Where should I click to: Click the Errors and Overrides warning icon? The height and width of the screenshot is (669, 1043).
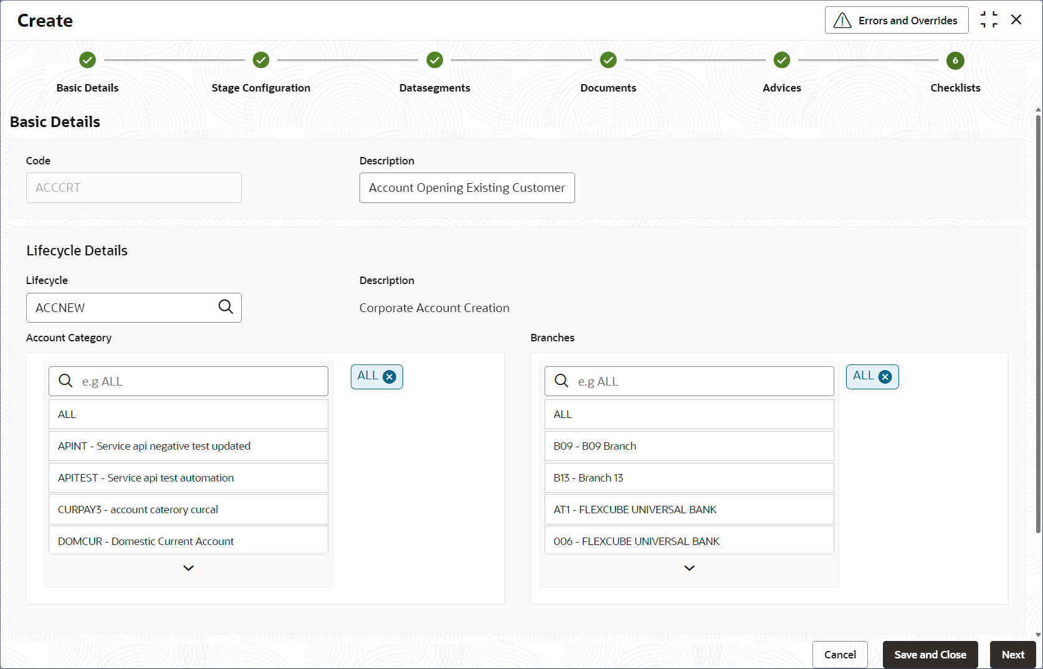[x=842, y=21]
